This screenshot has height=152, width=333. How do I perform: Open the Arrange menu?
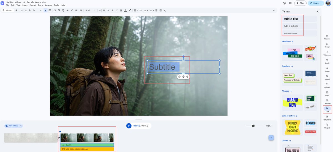click(49, 5)
